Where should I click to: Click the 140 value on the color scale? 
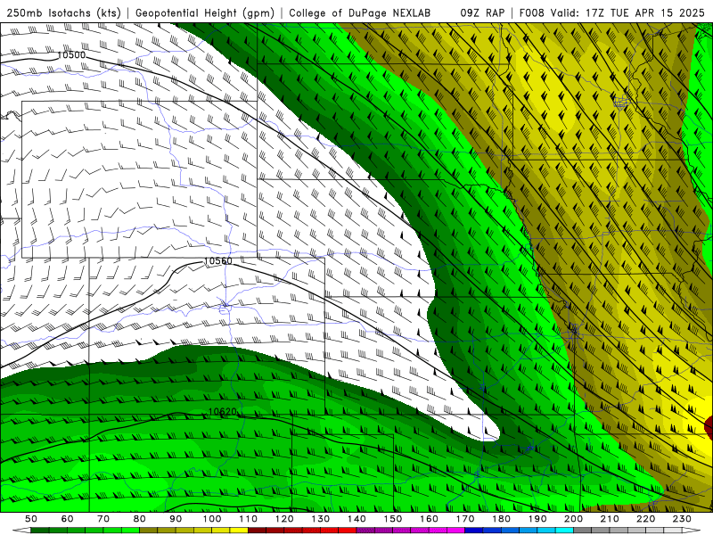[357, 519]
